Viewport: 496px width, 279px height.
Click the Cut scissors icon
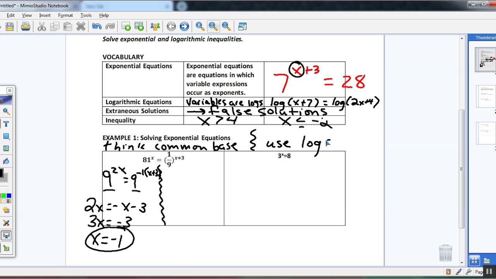click(x=42, y=26)
